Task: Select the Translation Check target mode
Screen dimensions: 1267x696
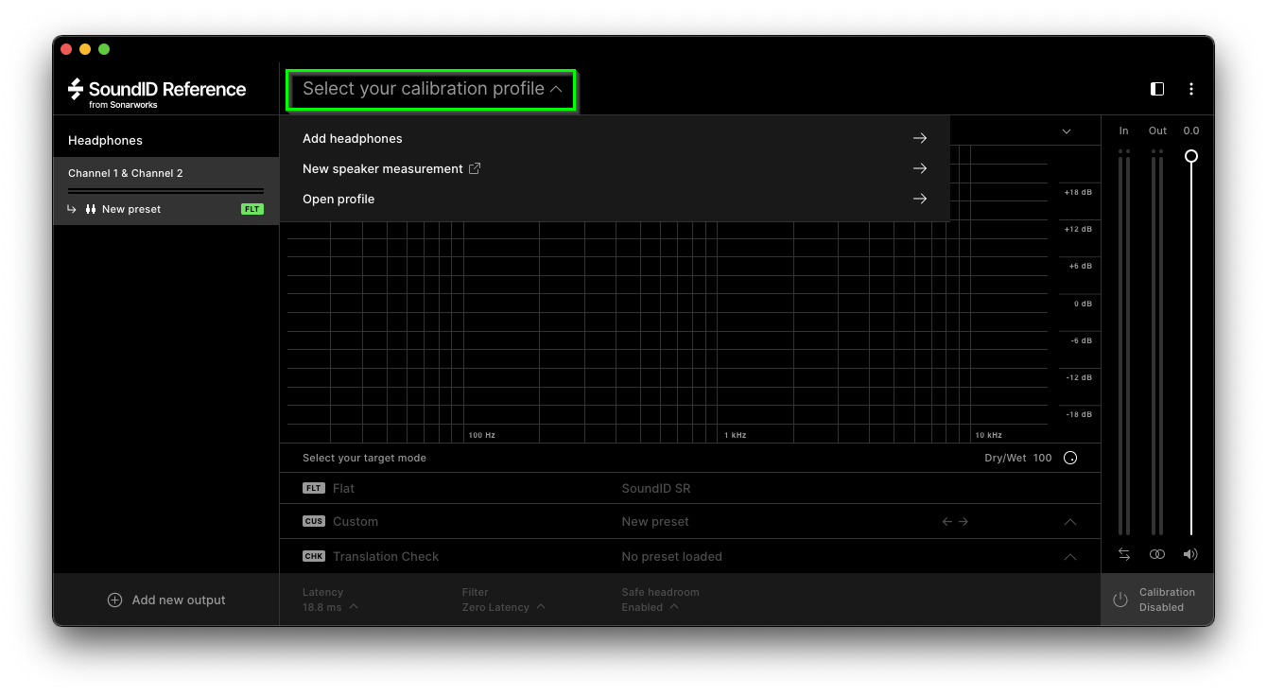Action: coord(385,557)
